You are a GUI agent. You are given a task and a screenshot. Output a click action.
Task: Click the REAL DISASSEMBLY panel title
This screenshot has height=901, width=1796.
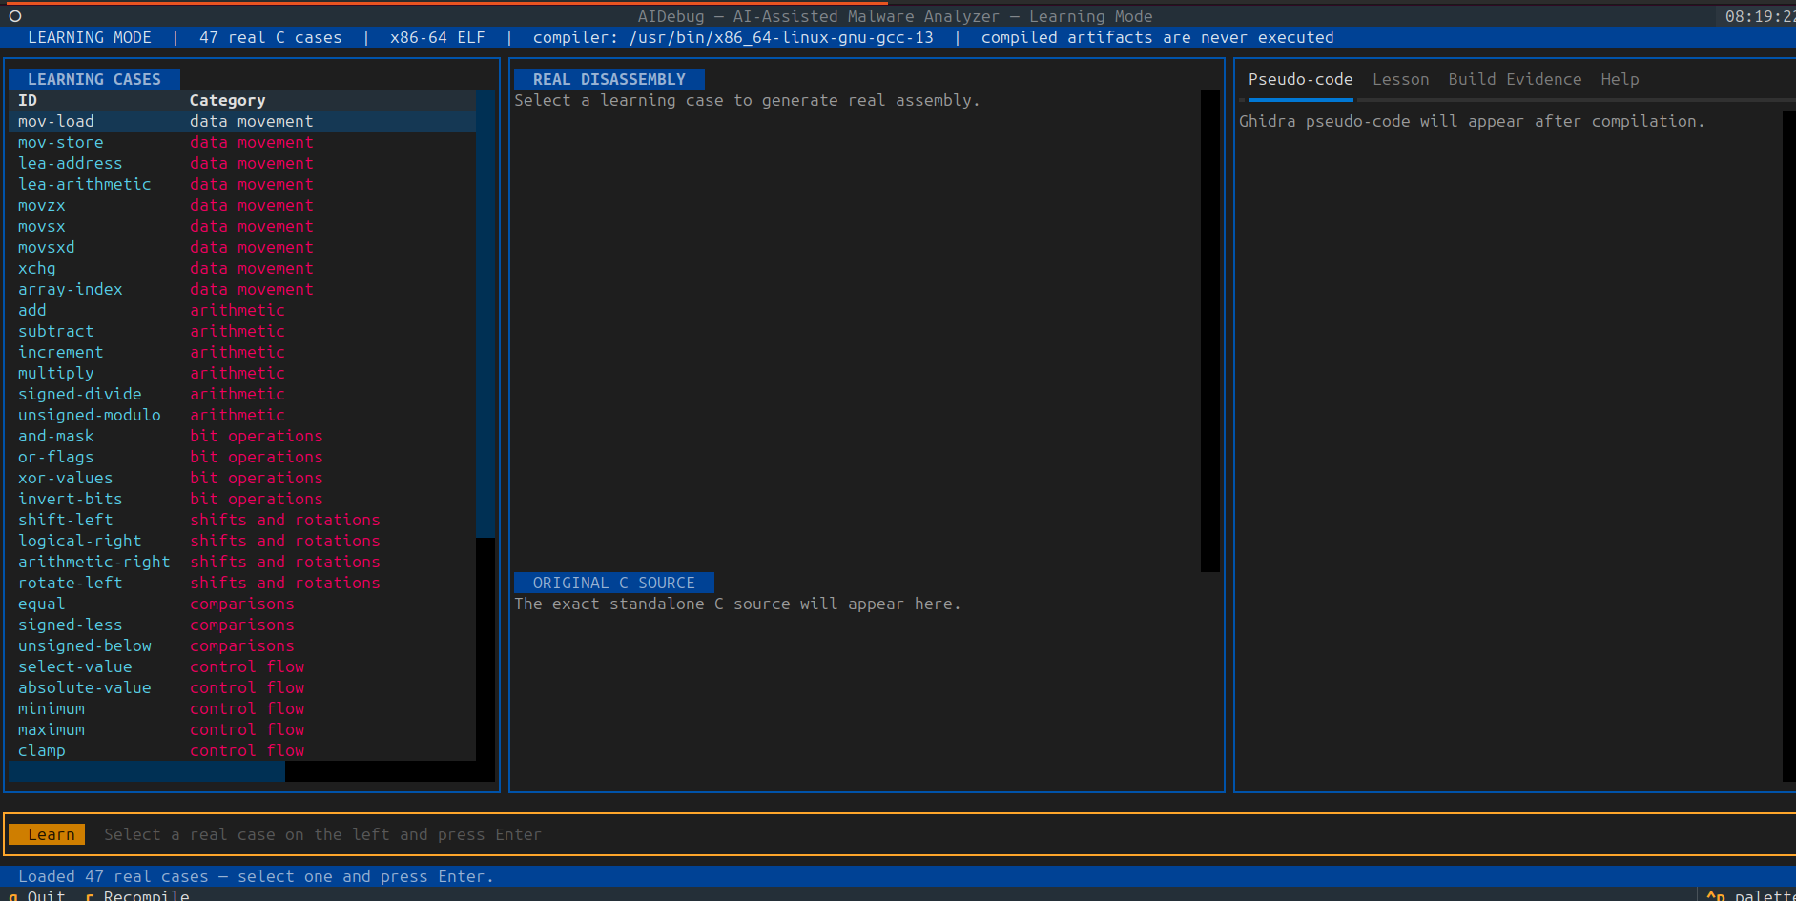(609, 79)
